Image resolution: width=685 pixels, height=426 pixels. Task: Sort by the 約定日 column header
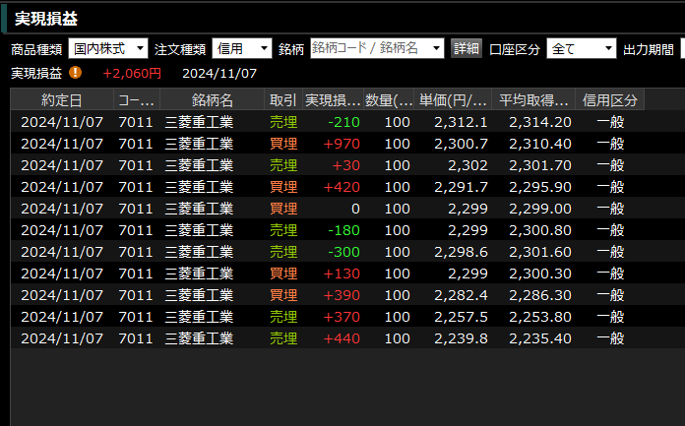pos(62,100)
